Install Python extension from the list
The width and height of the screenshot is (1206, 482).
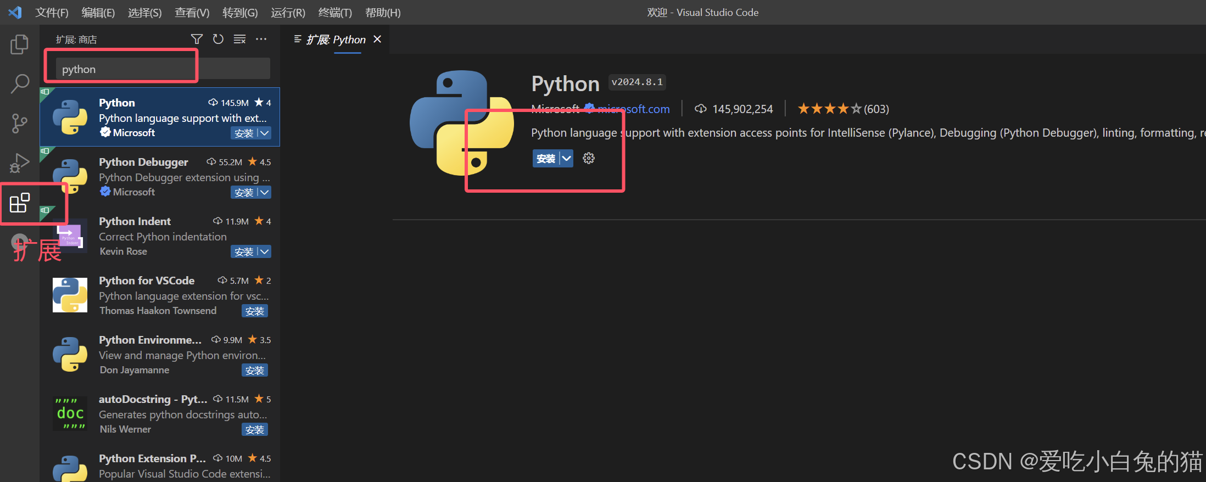(244, 133)
